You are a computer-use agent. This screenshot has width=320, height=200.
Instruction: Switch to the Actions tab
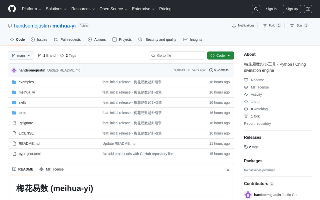click(97, 39)
